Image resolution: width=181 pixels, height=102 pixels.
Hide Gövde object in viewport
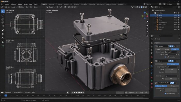tap(175, 15)
